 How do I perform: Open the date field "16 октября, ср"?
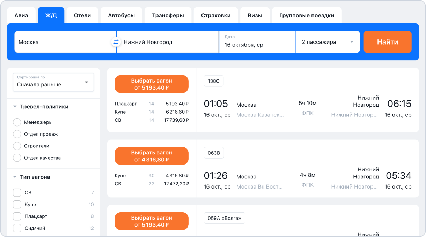[x=257, y=42]
